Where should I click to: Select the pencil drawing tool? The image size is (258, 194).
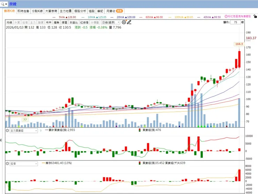pos(129,22)
